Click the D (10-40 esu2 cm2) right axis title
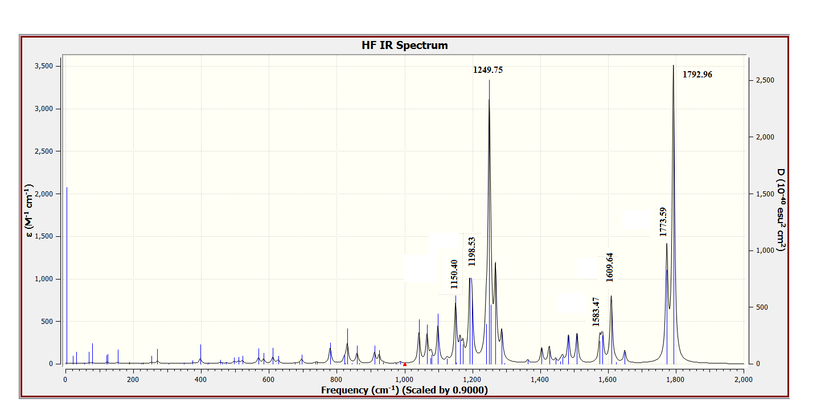This screenshot has width=829, height=419. [x=781, y=210]
